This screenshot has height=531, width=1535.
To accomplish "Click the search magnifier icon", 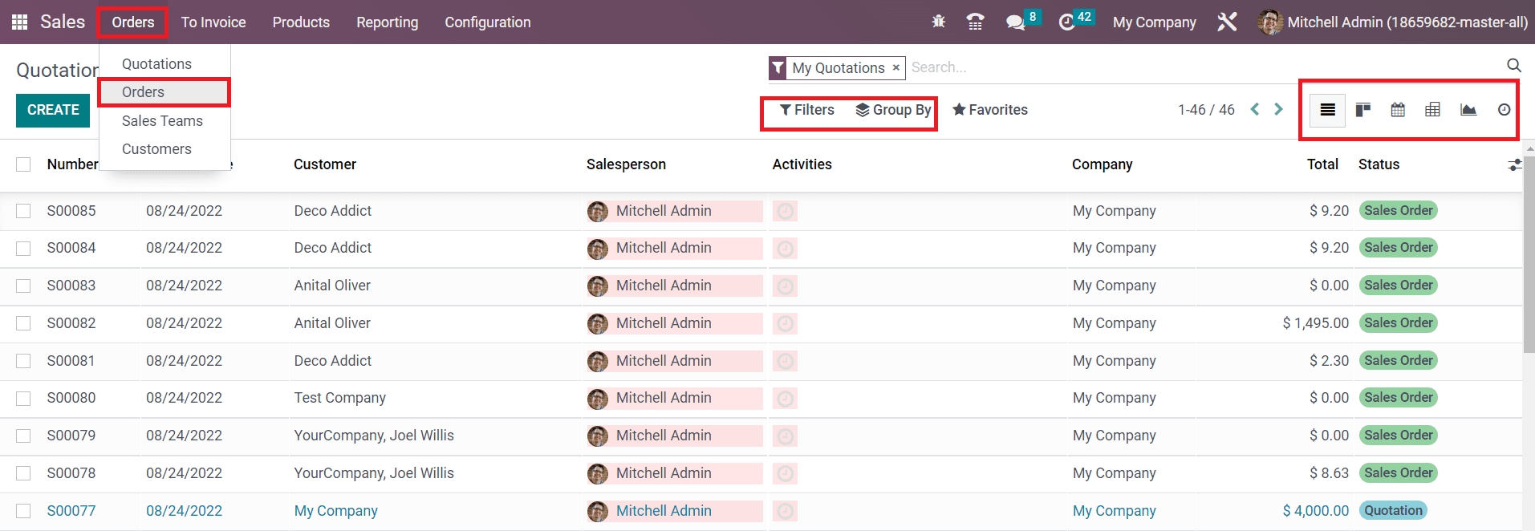I will 1513,66.
